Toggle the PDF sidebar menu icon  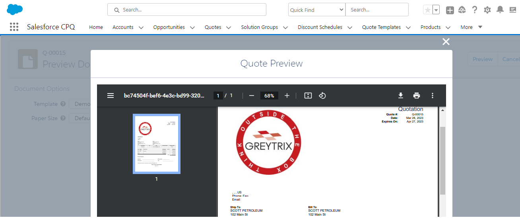[x=111, y=96]
